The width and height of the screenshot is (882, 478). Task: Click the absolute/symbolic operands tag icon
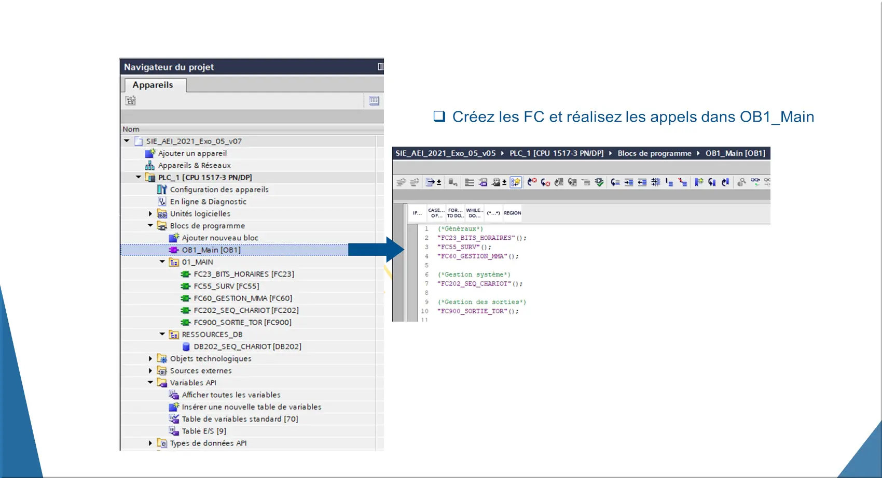click(483, 182)
